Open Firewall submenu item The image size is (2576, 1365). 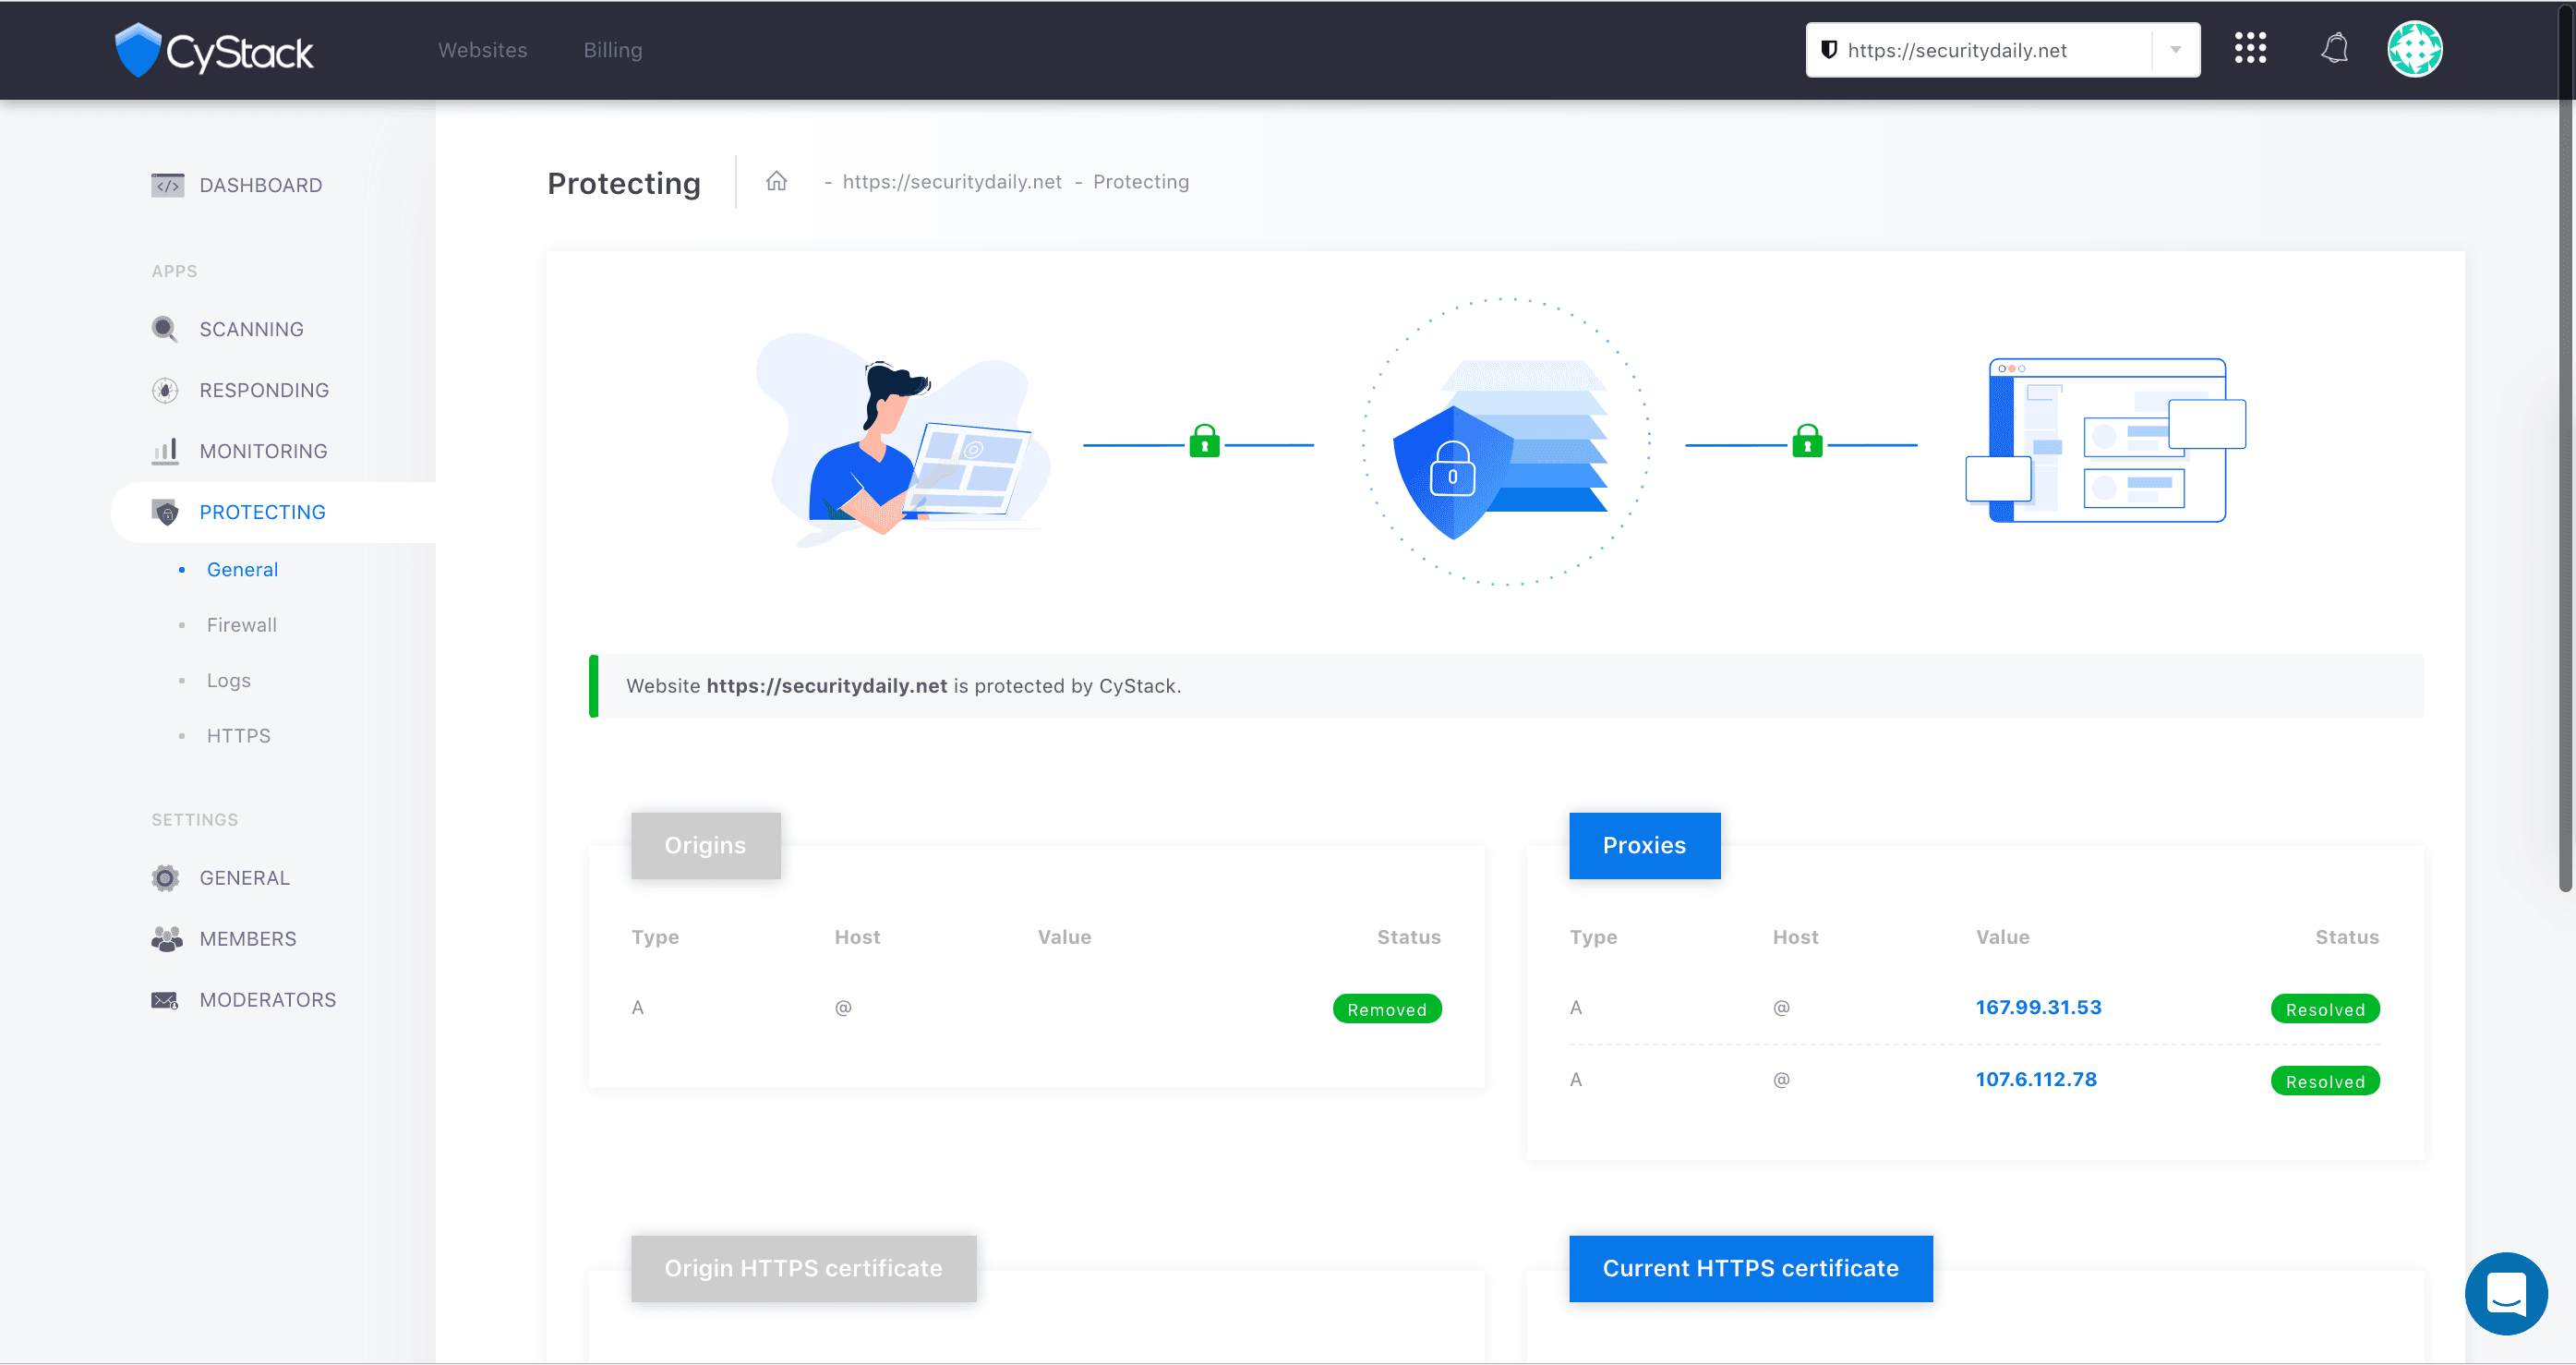pos(241,625)
